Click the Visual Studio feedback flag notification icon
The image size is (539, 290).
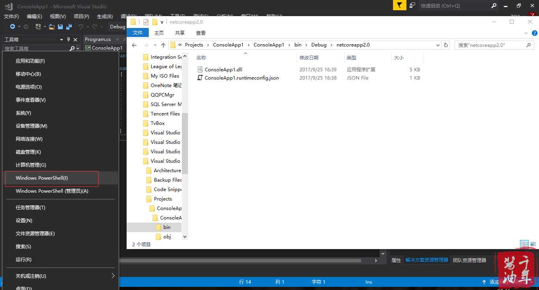[400, 6]
